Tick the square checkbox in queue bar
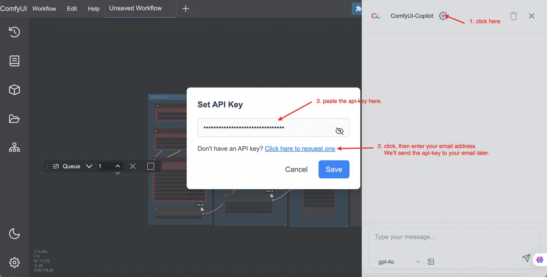The height and width of the screenshot is (277, 547). tap(151, 166)
